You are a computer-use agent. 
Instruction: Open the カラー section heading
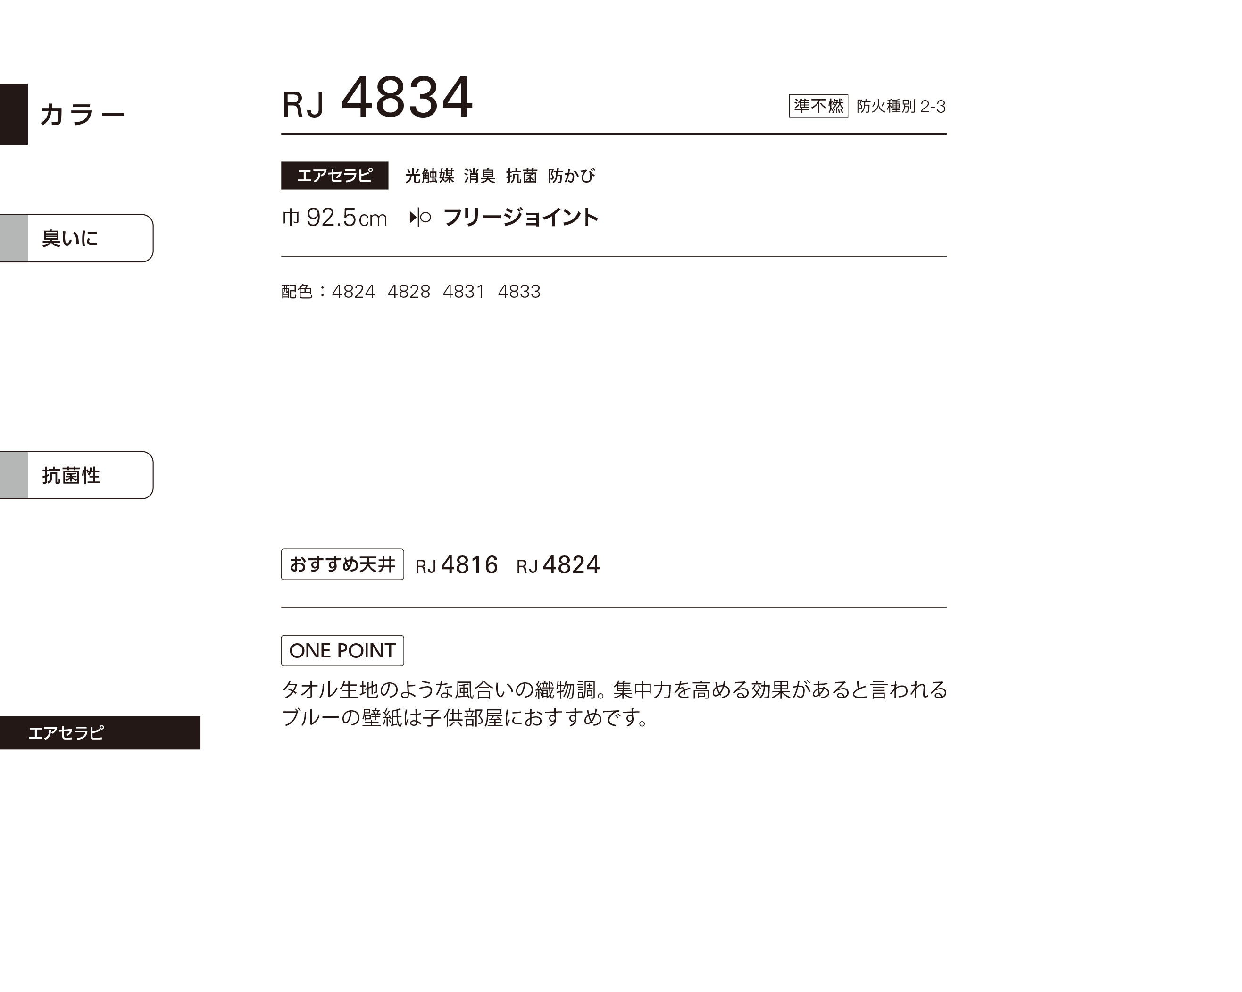[83, 114]
